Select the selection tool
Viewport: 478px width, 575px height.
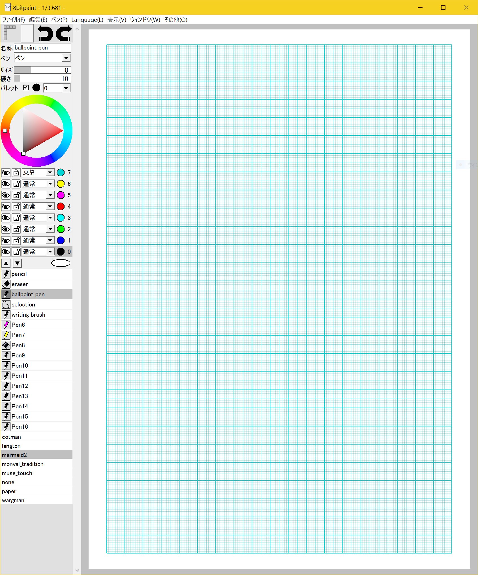click(36, 304)
